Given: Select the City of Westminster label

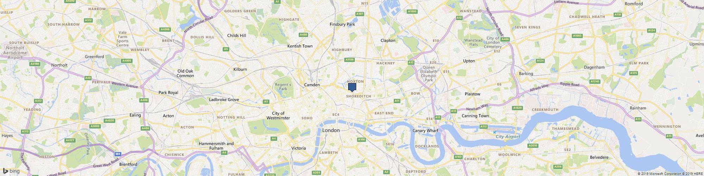Looking at the screenshot, I should pyautogui.click(x=281, y=115).
